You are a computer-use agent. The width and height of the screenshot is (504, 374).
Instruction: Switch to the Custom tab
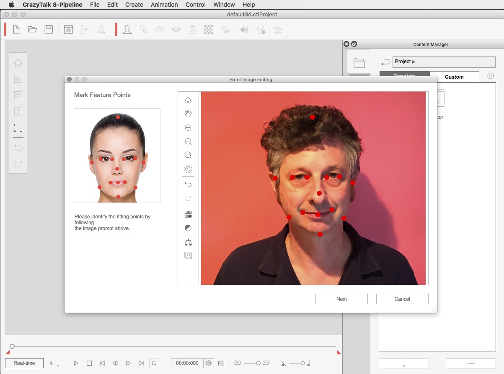point(454,77)
